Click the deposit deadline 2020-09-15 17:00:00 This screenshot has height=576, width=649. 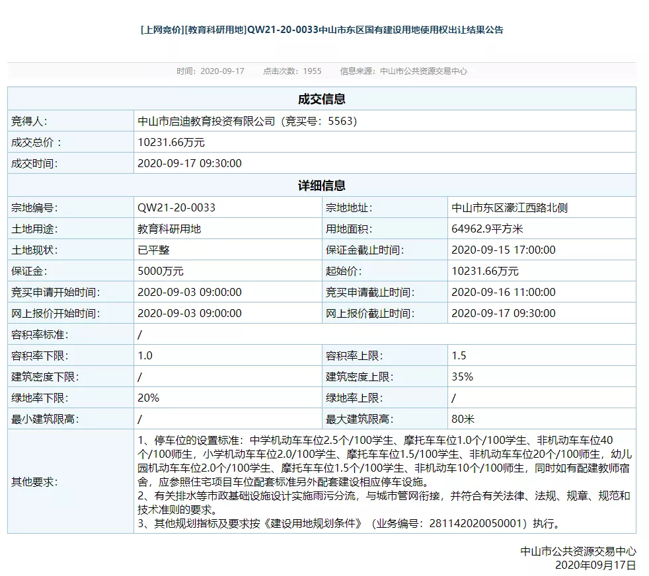[x=503, y=250]
